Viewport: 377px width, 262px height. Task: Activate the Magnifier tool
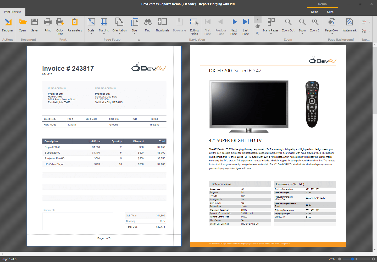coord(258,33)
